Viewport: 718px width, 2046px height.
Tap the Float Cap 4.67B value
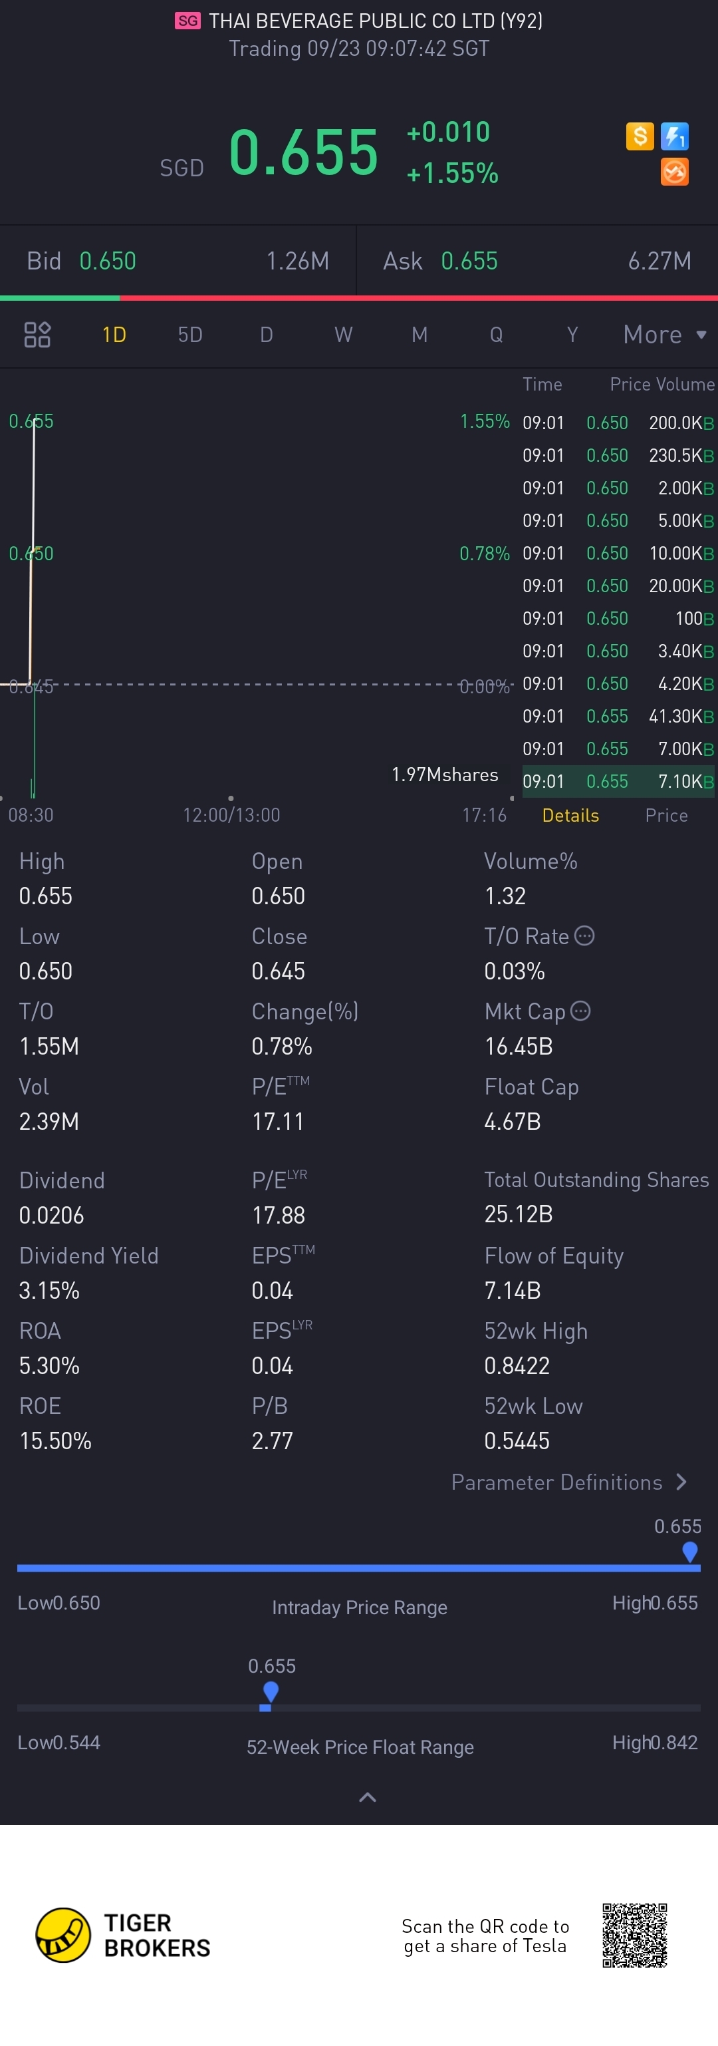click(x=513, y=1120)
